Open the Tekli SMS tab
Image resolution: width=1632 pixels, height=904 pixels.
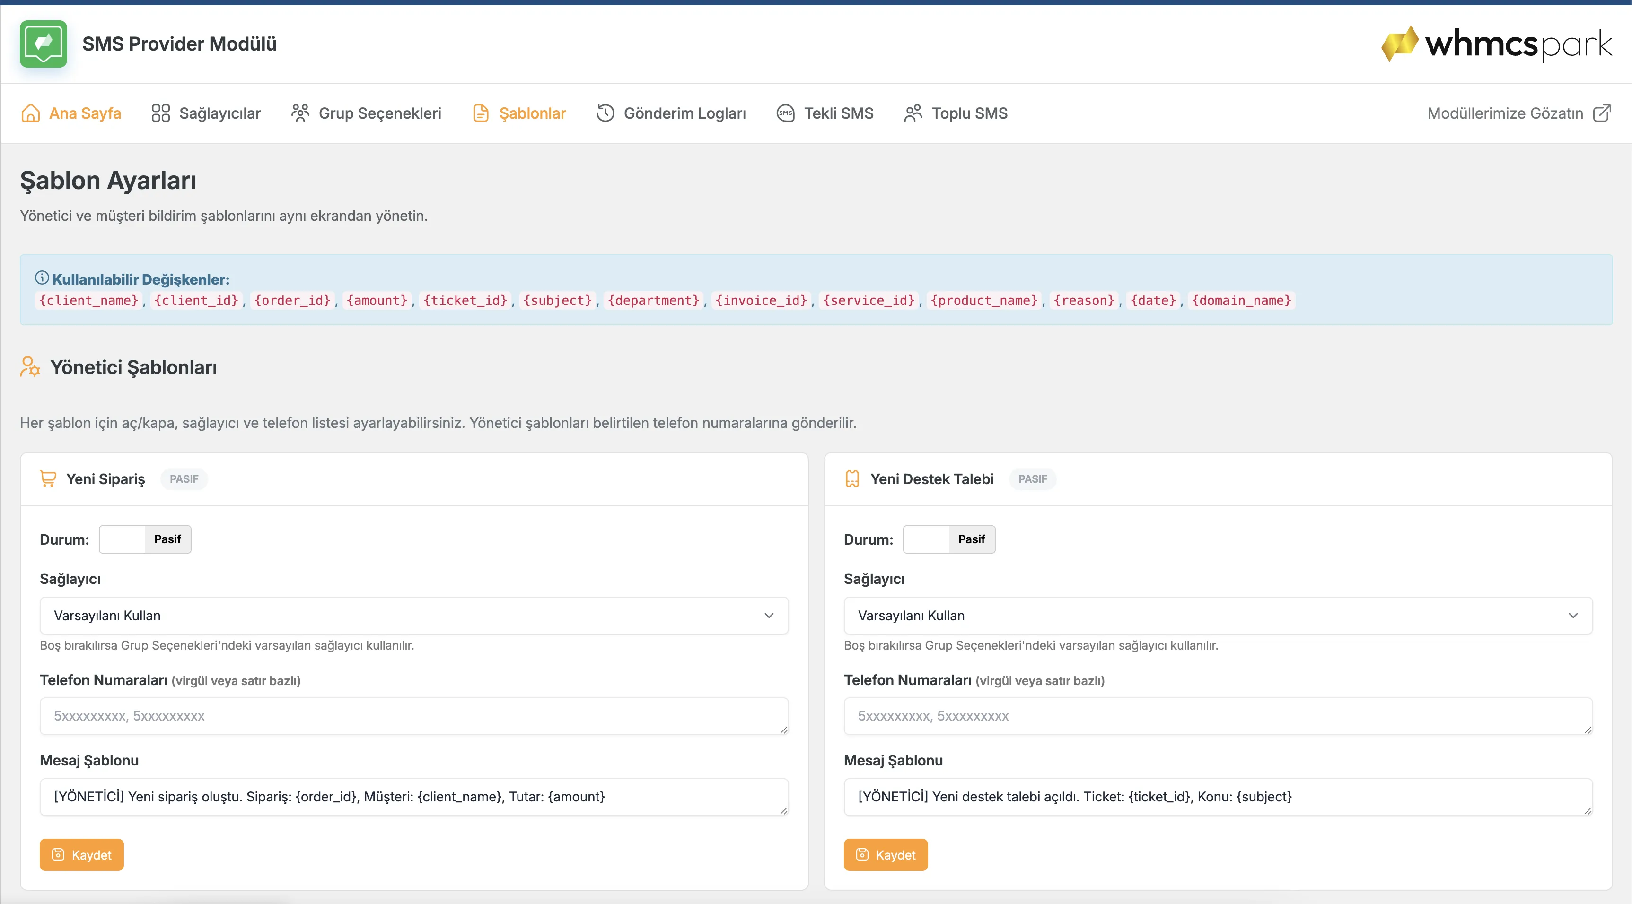coord(825,113)
